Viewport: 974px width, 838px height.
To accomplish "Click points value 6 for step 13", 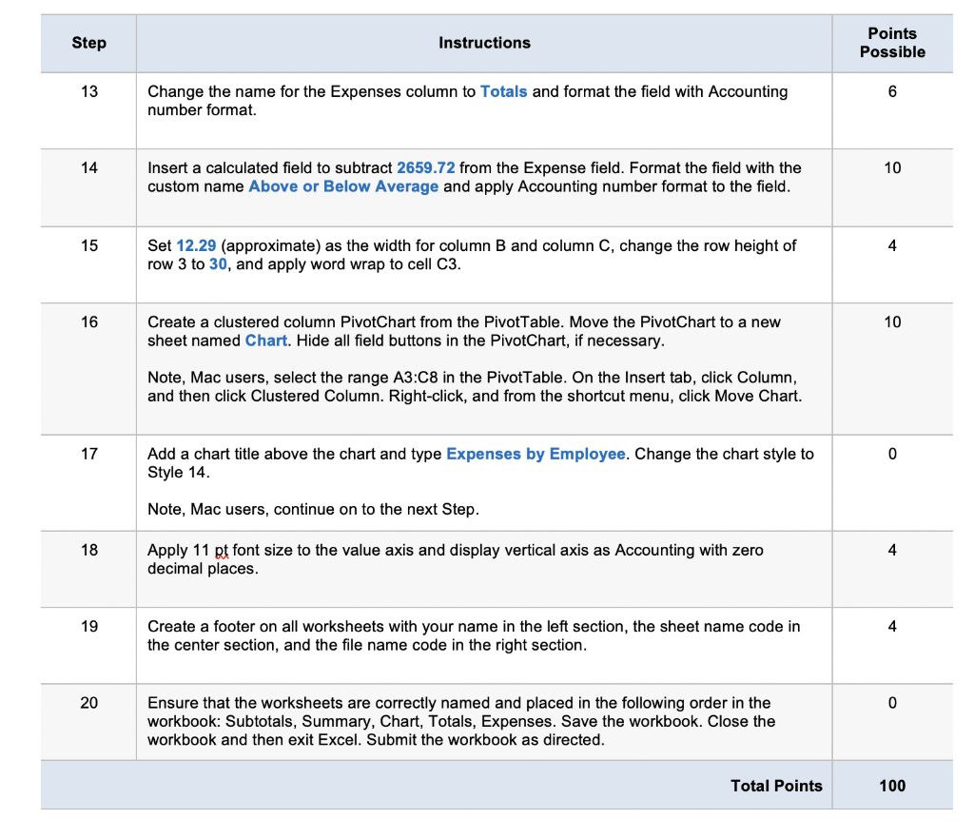I will point(892,92).
